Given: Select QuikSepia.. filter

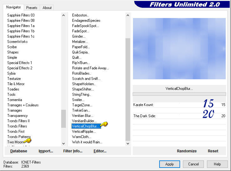Looking at the screenshot, I should 81,52.
